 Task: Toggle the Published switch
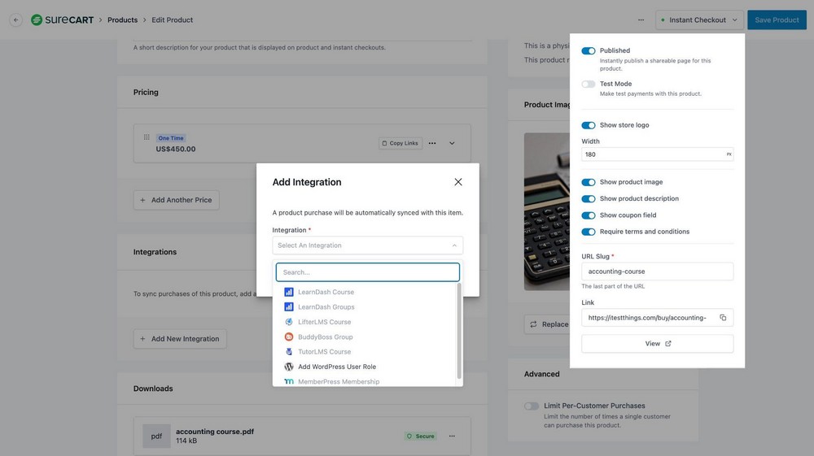589,50
